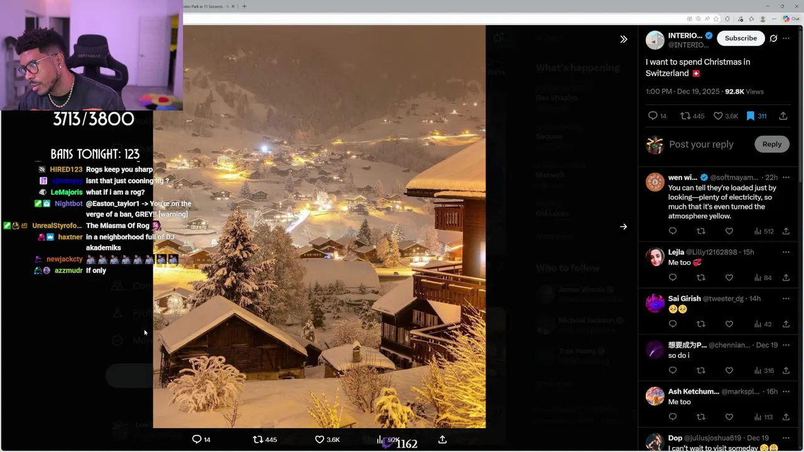
Task: Like the main post showing 3.6K in sidebar
Action: click(x=725, y=116)
